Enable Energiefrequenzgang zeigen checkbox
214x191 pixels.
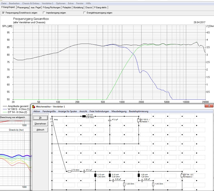tap(85, 13)
